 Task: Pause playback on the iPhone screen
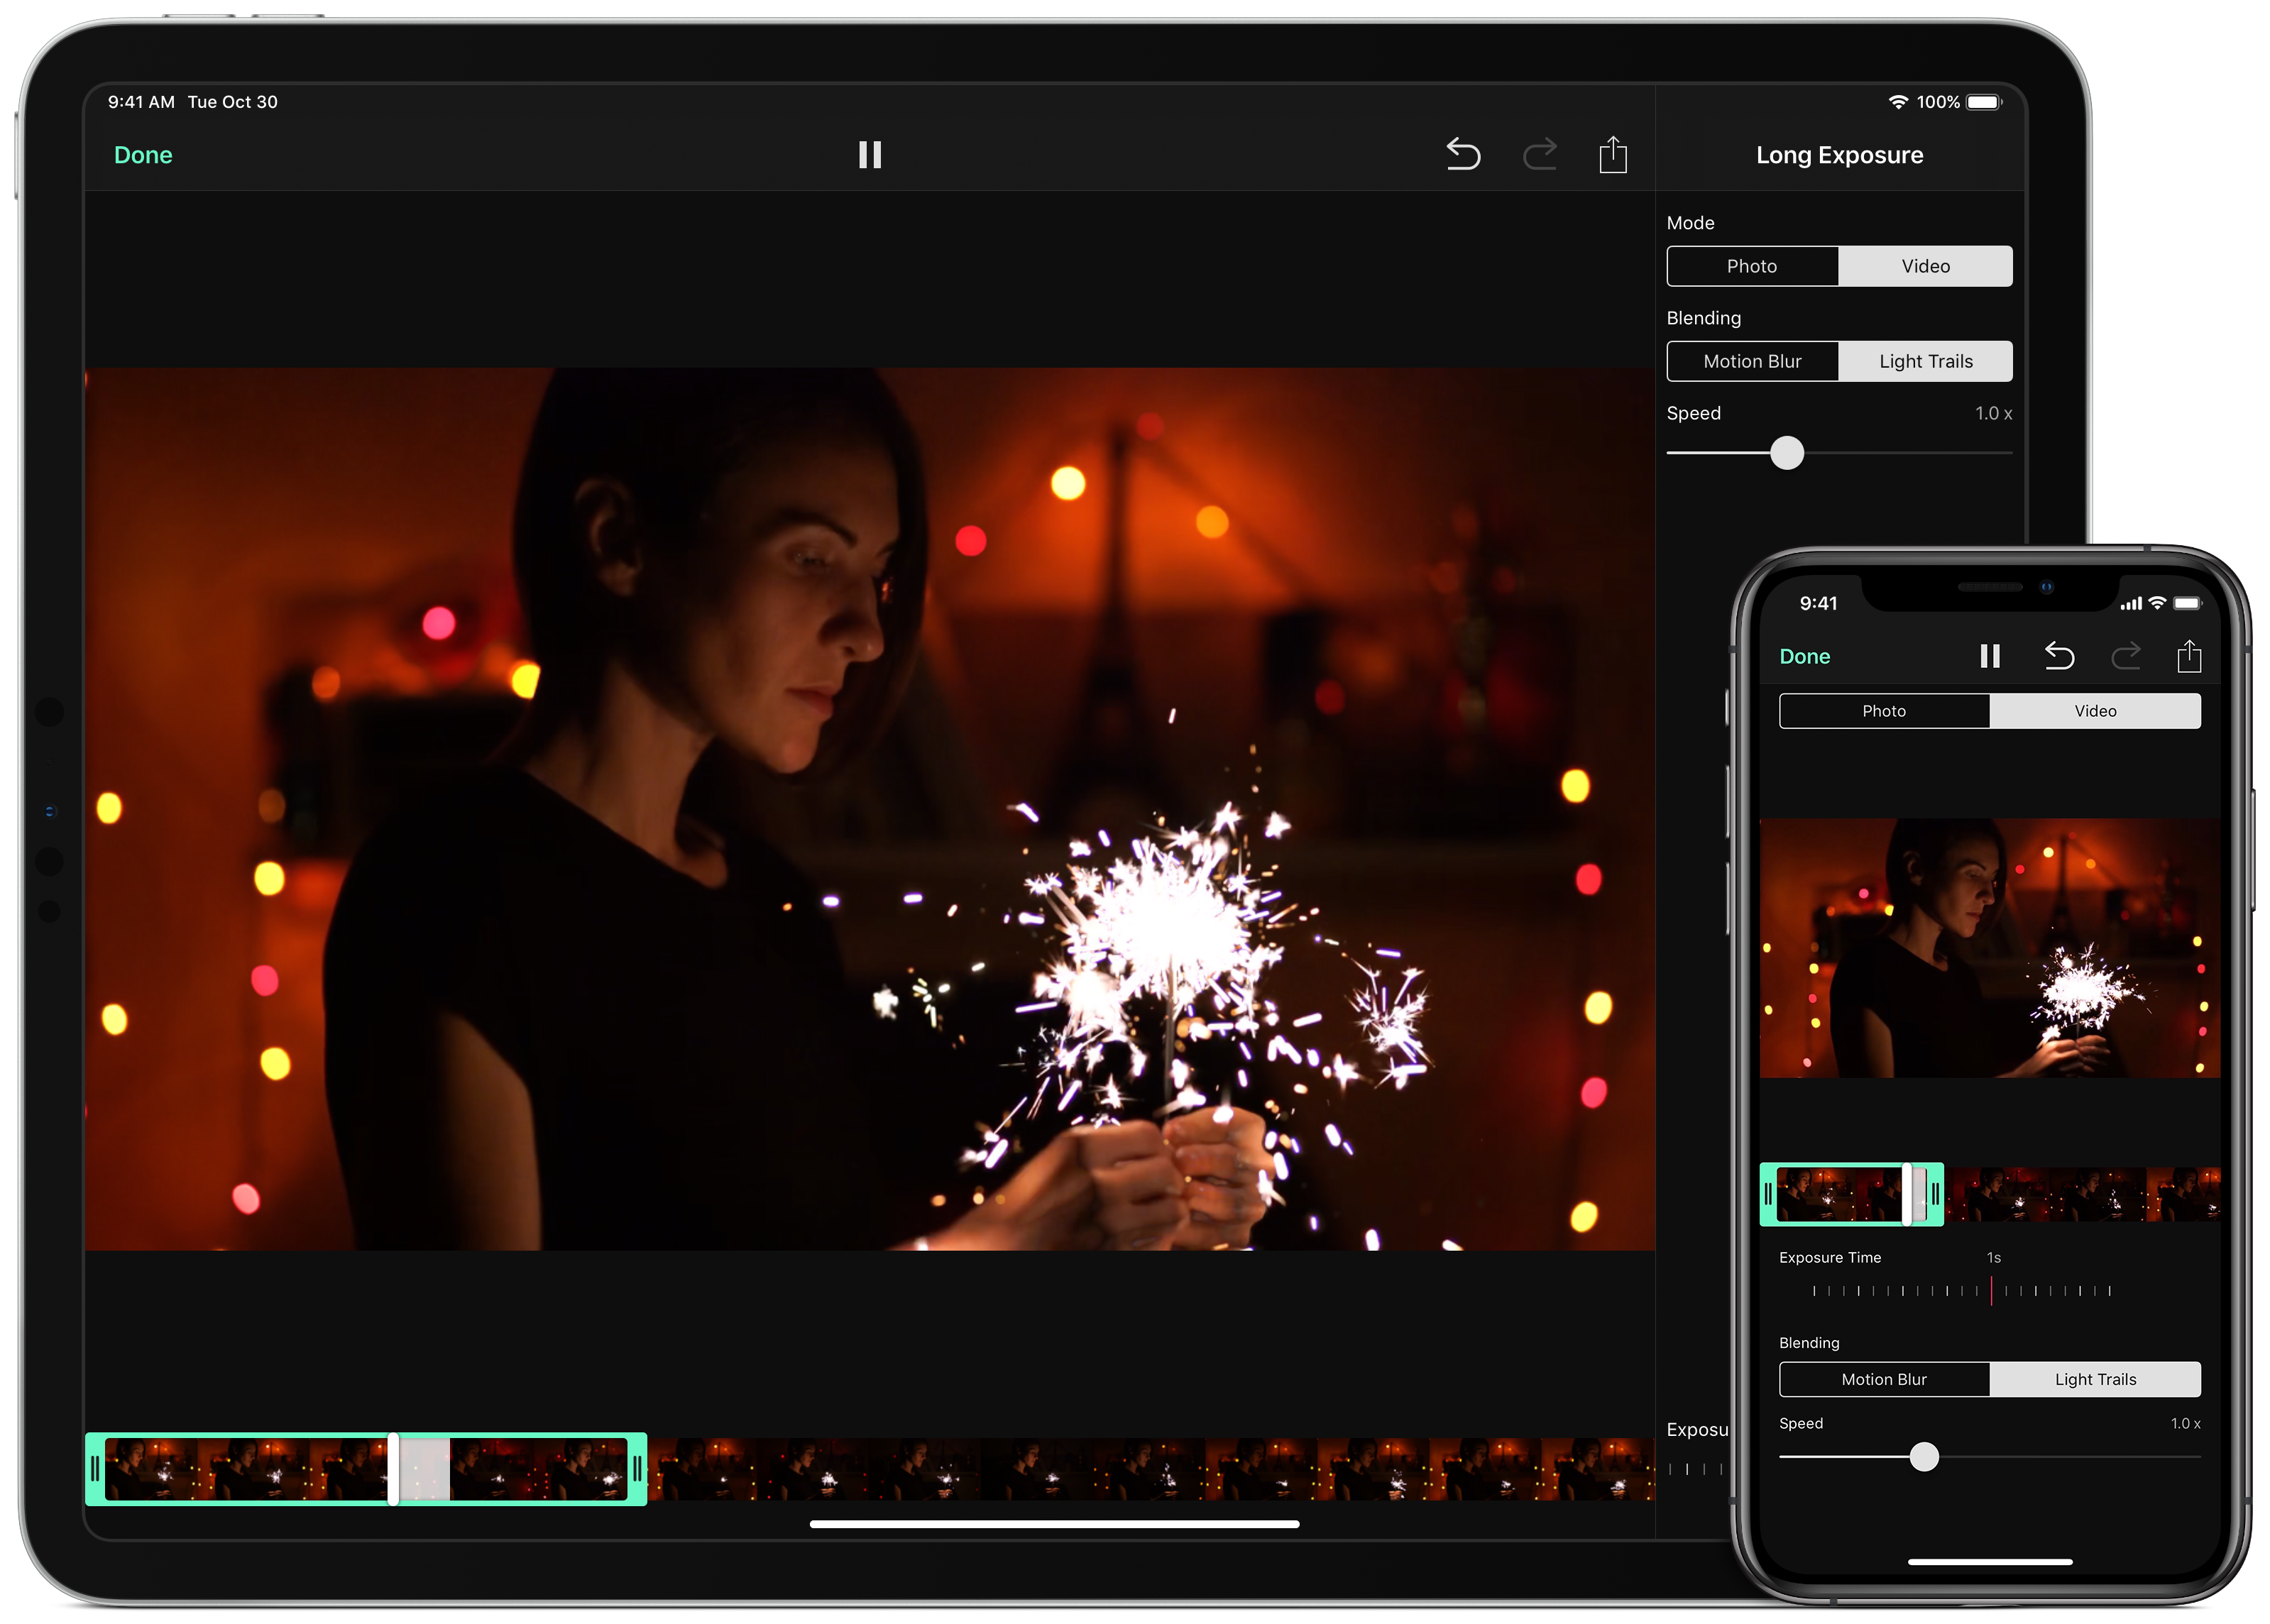pyautogui.click(x=1989, y=656)
